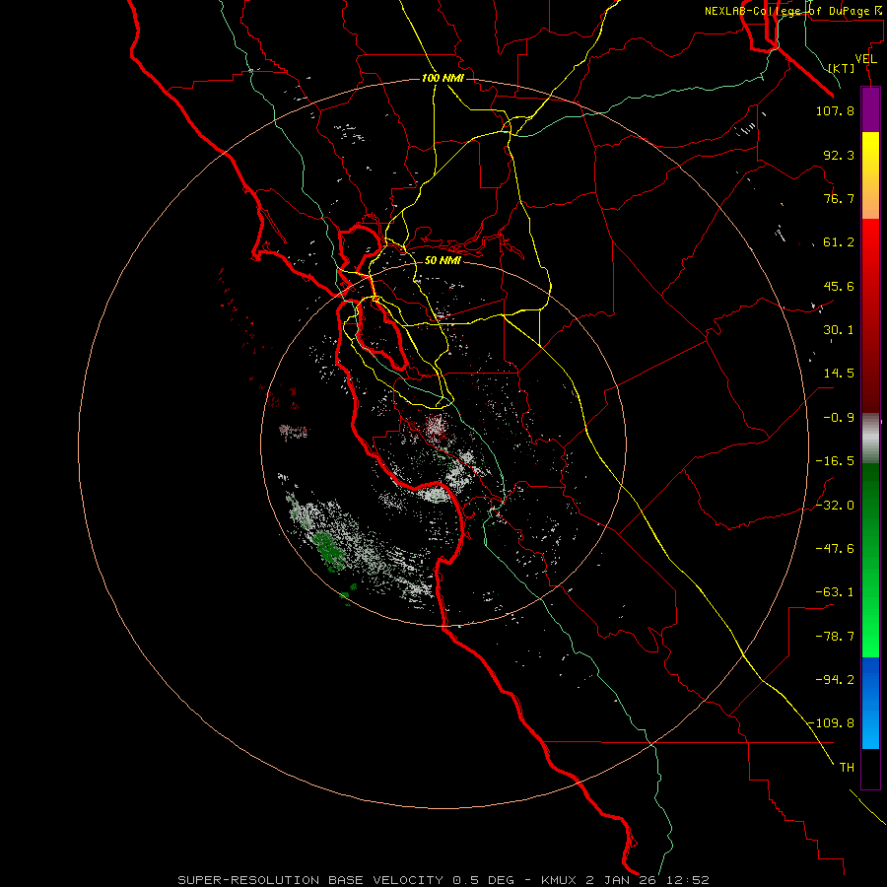Click the Super-Resolution Base Velocity caption

(x=443, y=880)
